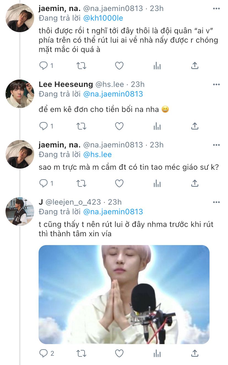Open reply on J's tweet with 2 replies
228x365 pixels.
pyautogui.click(x=44, y=354)
